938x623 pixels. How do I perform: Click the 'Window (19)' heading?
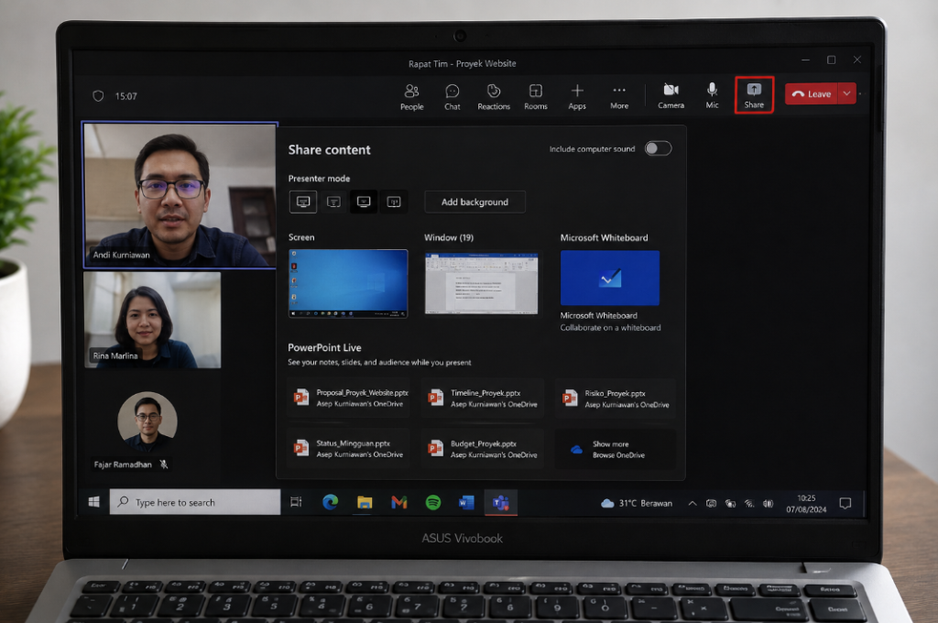(x=449, y=237)
